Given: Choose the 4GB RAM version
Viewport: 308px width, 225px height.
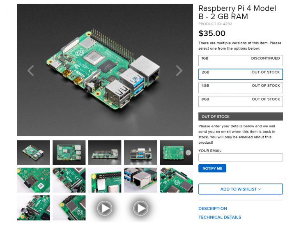Looking at the screenshot, I should click(x=240, y=87).
